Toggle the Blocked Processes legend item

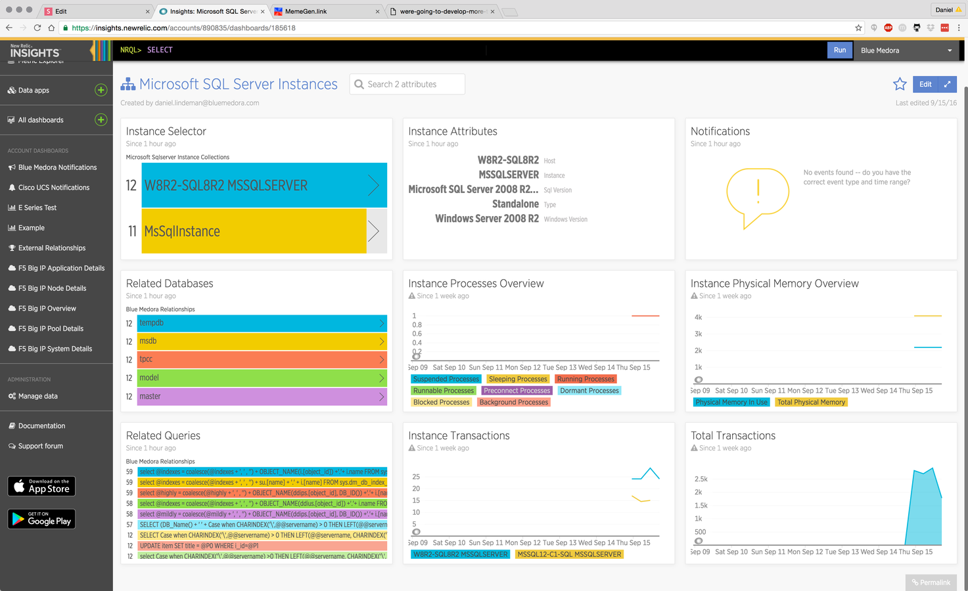(441, 402)
